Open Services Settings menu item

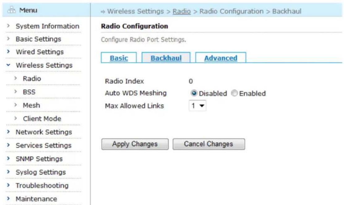(x=43, y=146)
